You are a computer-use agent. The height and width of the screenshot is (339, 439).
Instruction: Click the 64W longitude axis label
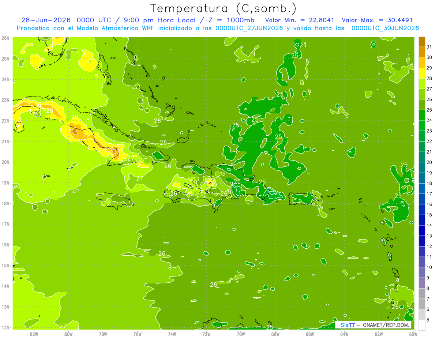(x=344, y=334)
